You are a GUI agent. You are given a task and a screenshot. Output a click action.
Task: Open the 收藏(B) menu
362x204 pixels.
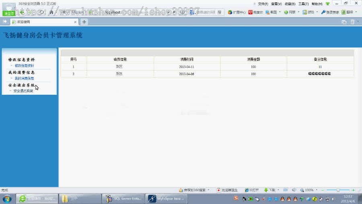click(x=290, y=4)
